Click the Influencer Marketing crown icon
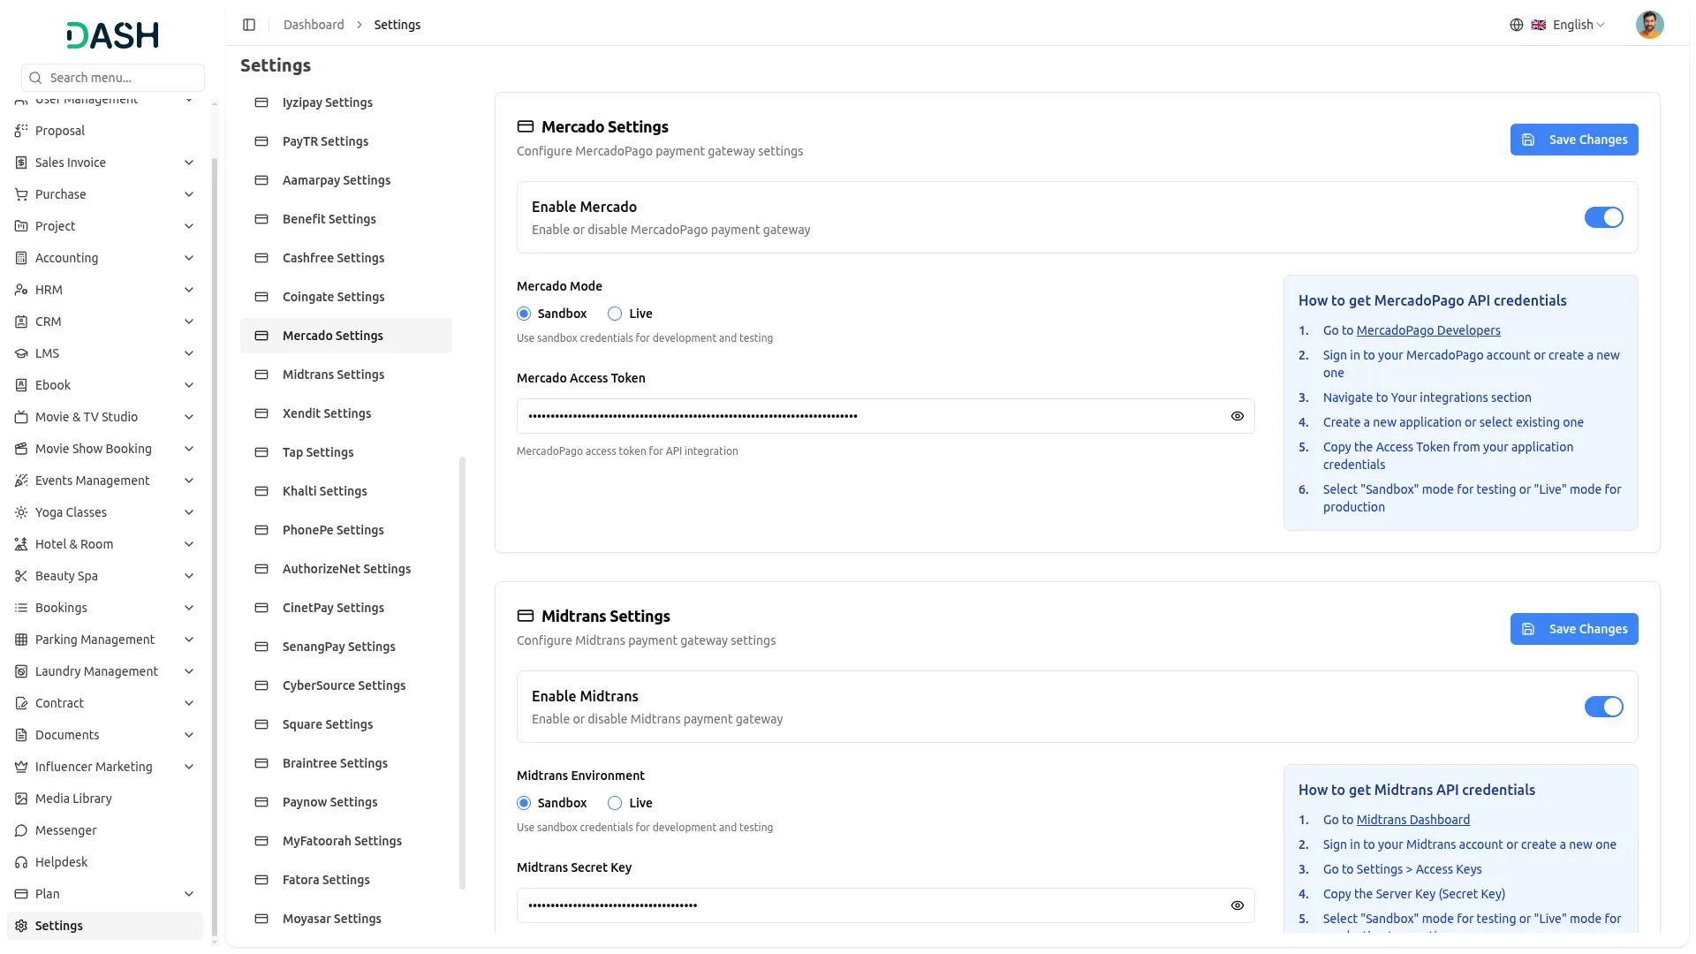 [x=21, y=767]
